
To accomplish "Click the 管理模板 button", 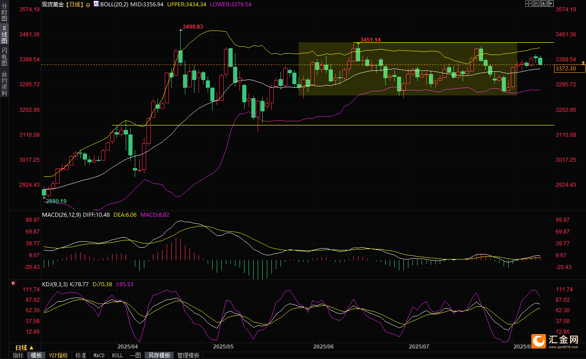I will [188, 355].
